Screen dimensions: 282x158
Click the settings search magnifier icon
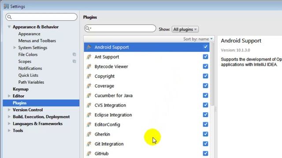tap(10, 17)
